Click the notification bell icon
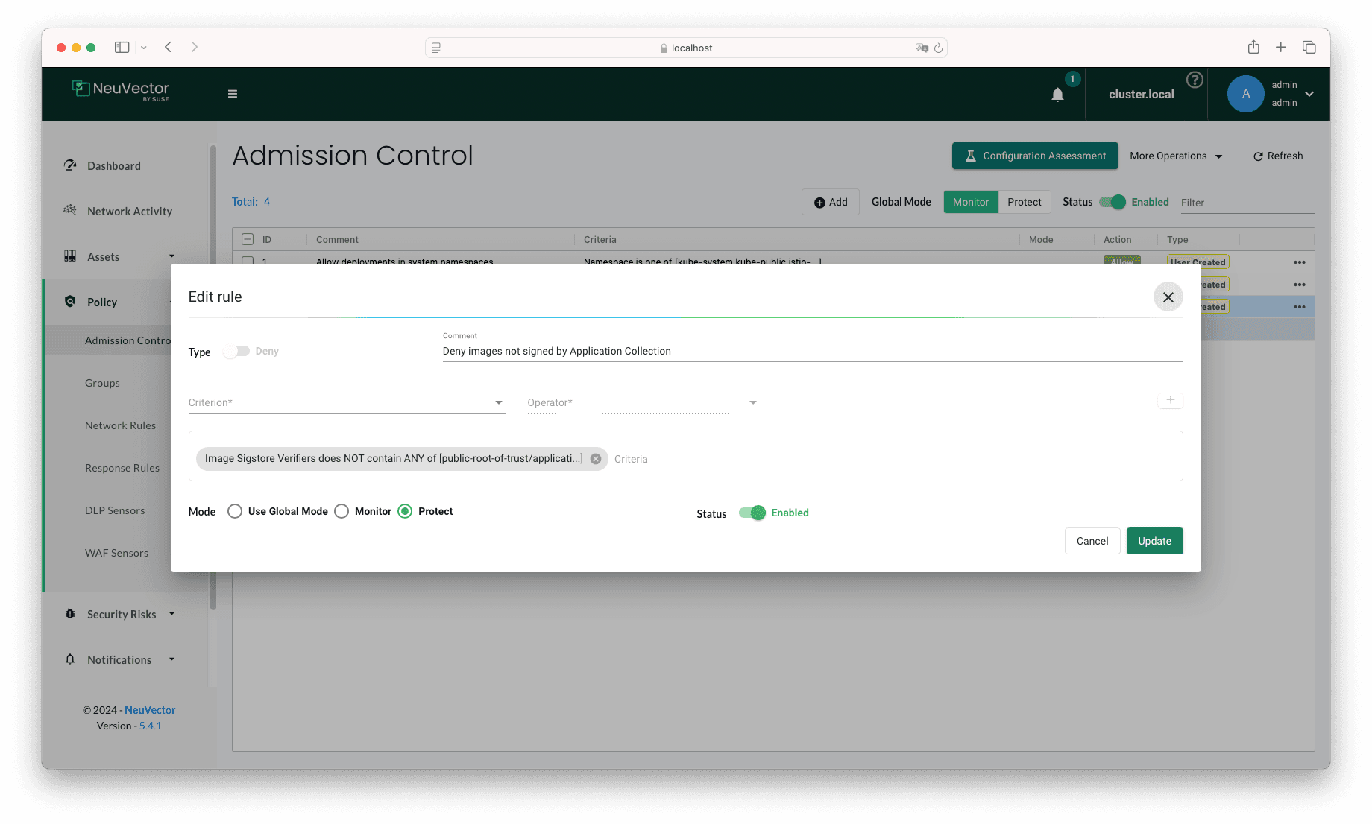The height and width of the screenshot is (824, 1372). pyautogui.click(x=1057, y=95)
